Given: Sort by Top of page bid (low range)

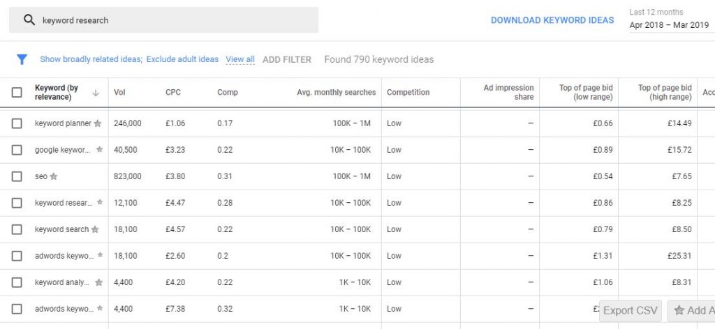Looking at the screenshot, I should (586, 93).
